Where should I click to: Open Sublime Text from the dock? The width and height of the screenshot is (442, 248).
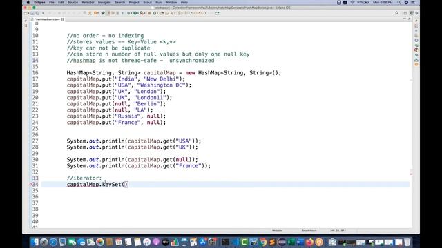[x=272, y=242]
